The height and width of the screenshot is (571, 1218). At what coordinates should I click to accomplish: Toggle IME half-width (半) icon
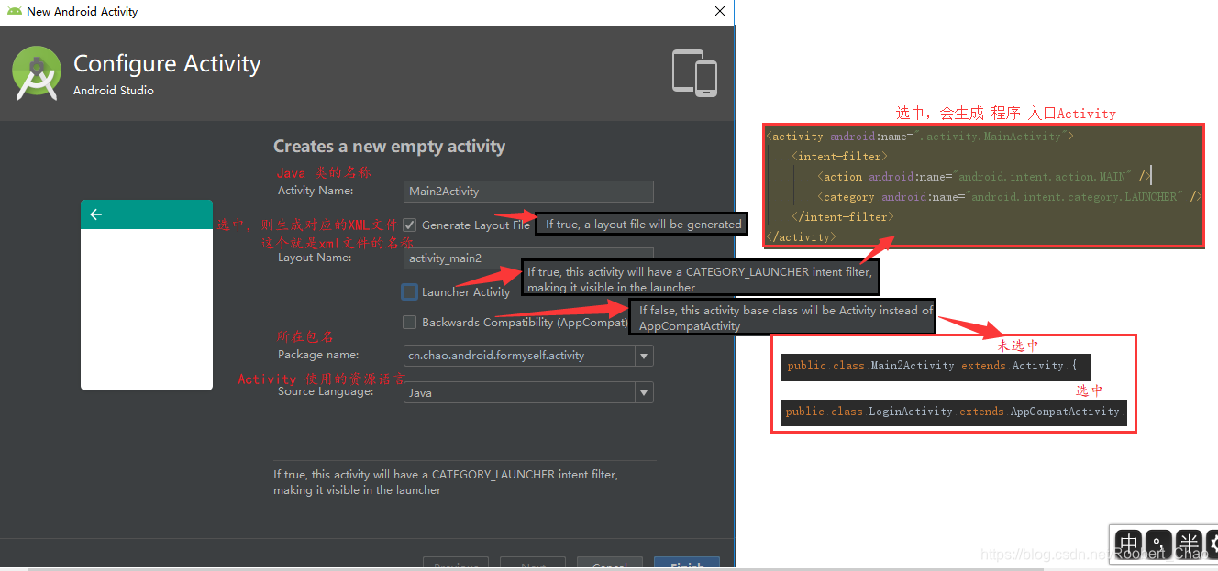tap(1190, 543)
